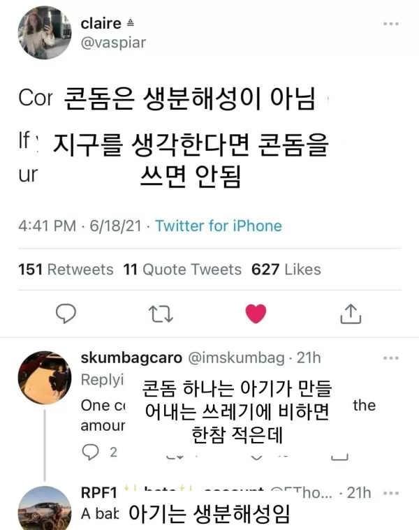The image size is (419, 530).
Task: Open more options on RPF1's reply
Action: (390, 493)
